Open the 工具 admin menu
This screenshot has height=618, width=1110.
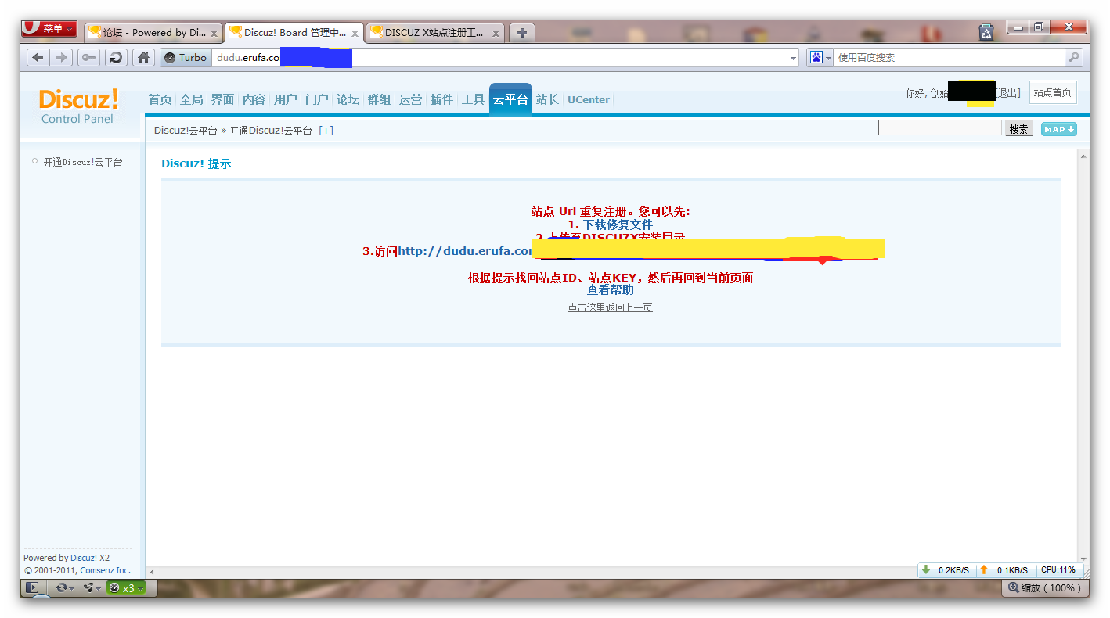coord(474,99)
